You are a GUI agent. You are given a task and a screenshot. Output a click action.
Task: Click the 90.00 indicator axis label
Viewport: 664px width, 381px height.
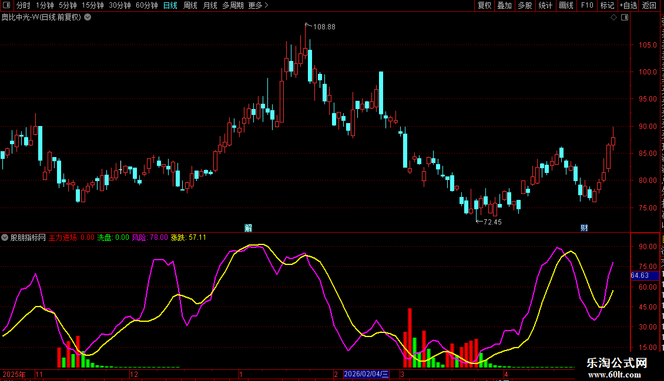pos(648,246)
